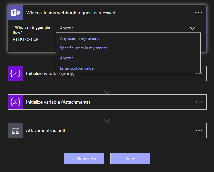This screenshot has width=214, height=172.
Task: Choose 'Specific users in my tenant' option
Action: click(x=83, y=48)
